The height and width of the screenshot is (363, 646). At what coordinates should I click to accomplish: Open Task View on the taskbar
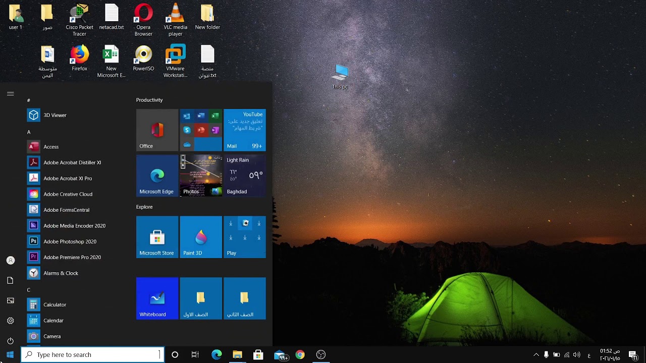coord(195,355)
